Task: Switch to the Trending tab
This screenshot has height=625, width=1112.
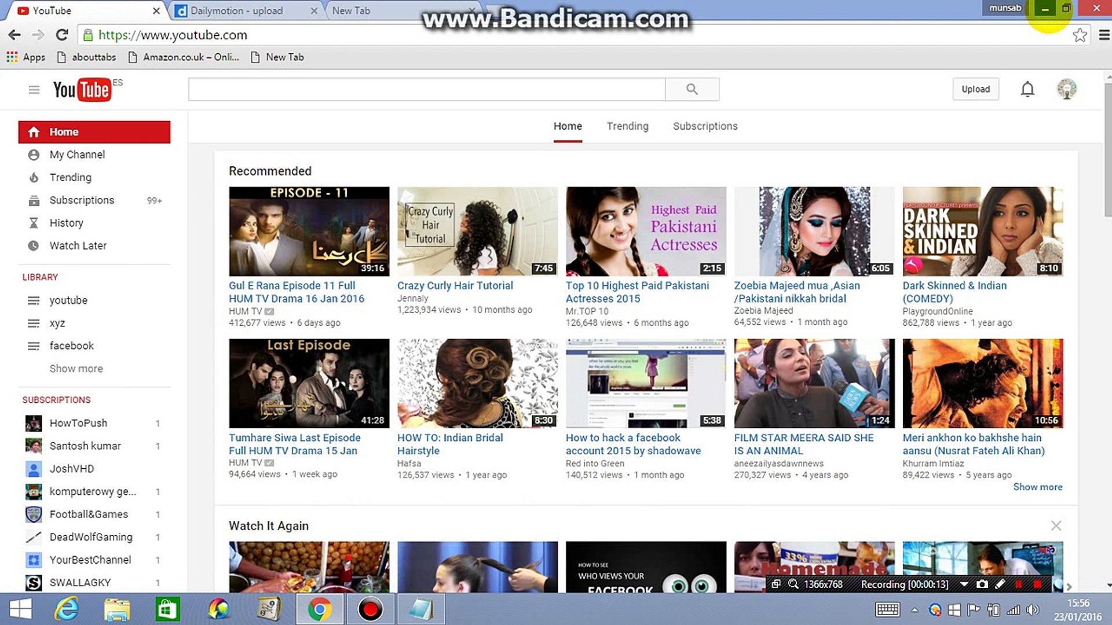Action: [x=627, y=126]
